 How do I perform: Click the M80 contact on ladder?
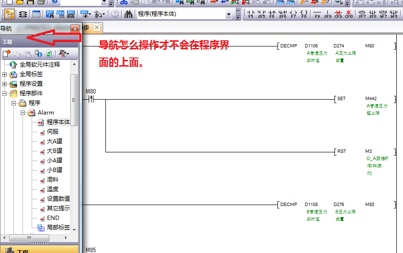(91, 99)
